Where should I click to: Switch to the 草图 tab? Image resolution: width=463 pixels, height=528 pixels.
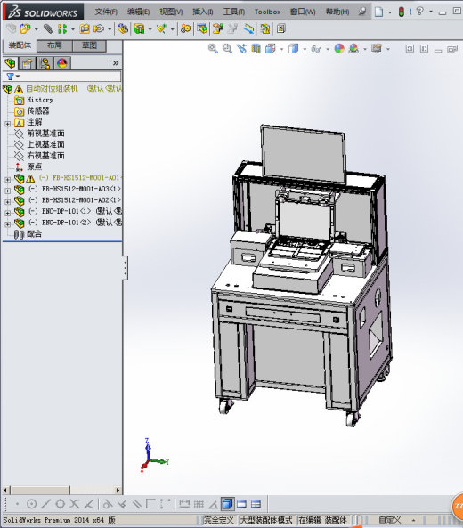pyautogui.click(x=89, y=45)
